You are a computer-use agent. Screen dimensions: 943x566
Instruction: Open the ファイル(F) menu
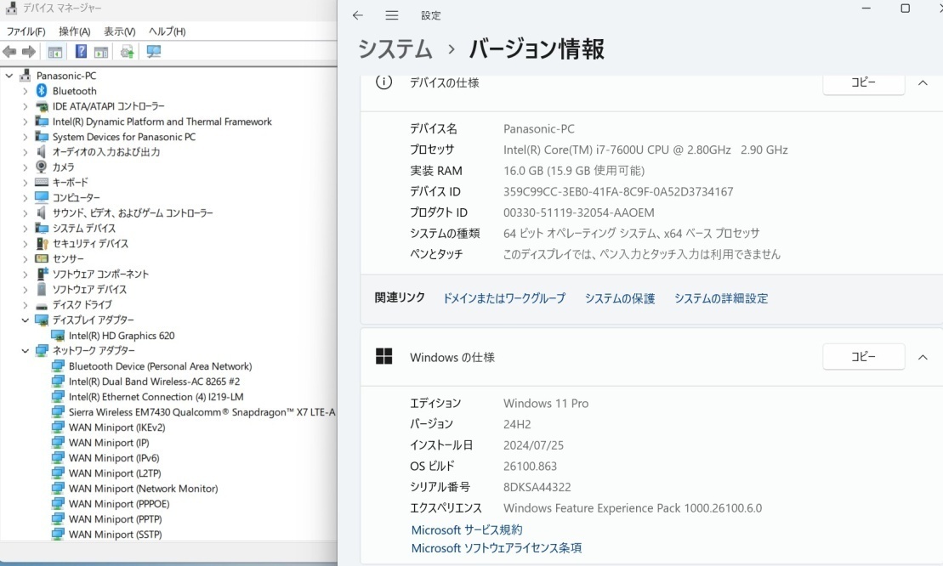26,31
